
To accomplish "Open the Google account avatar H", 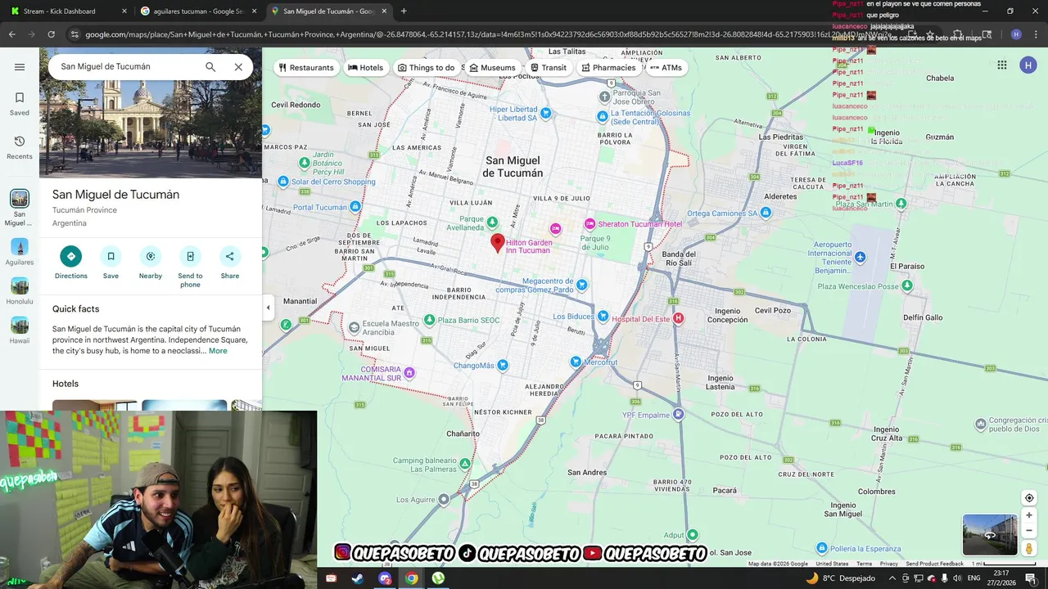I will pos(1028,65).
